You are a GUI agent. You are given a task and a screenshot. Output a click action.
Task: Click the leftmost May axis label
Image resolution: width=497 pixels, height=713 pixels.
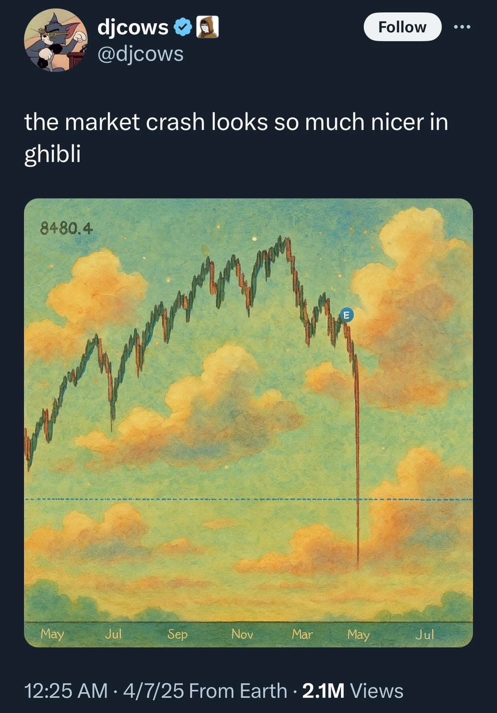(x=52, y=634)
